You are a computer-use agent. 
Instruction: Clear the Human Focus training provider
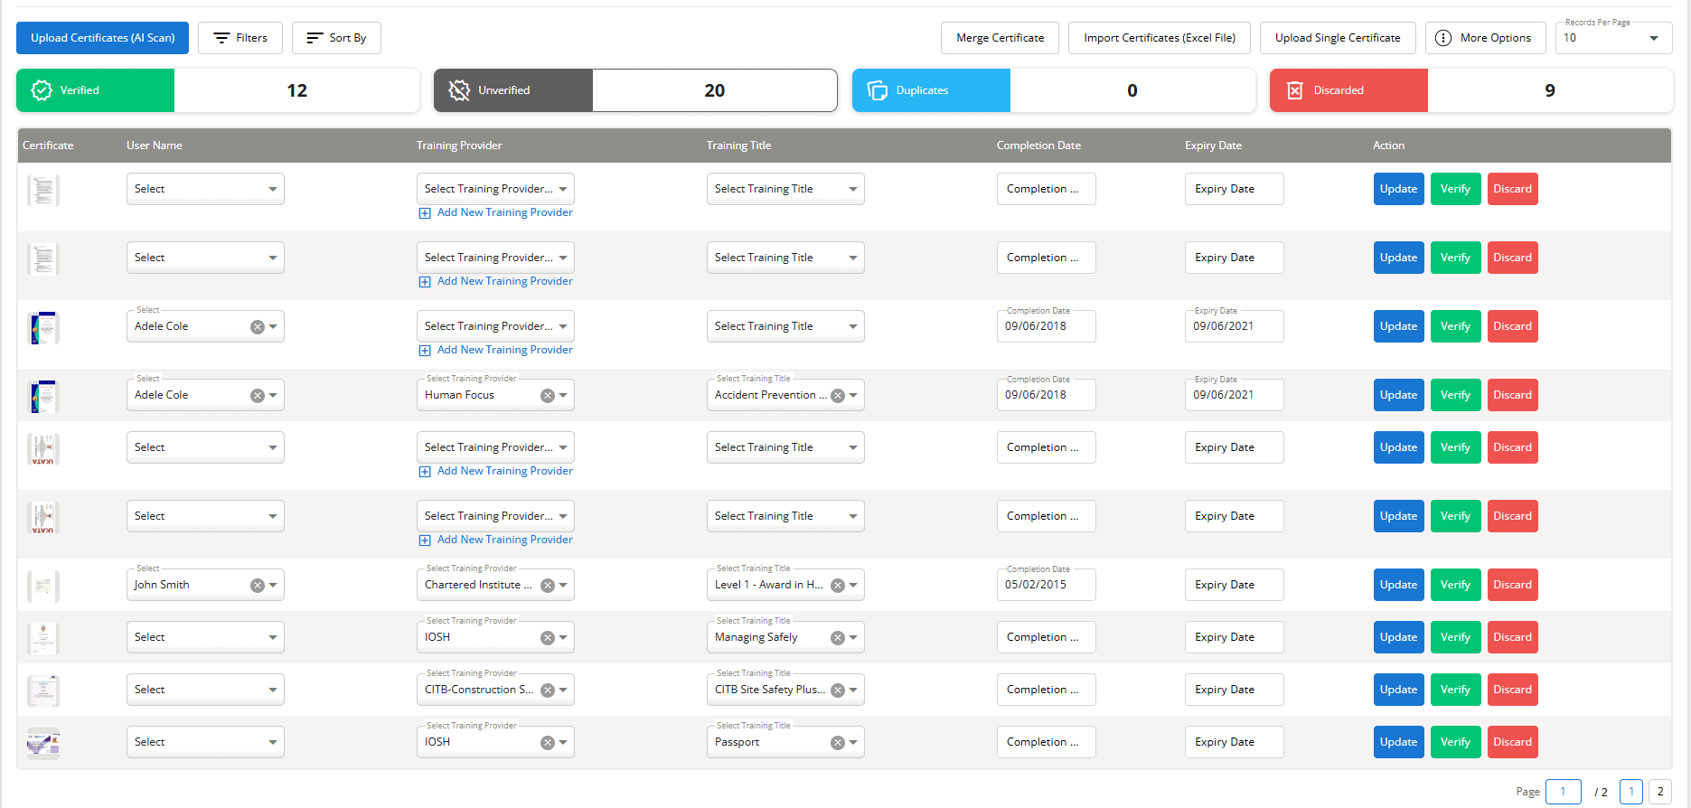(548, 396)
